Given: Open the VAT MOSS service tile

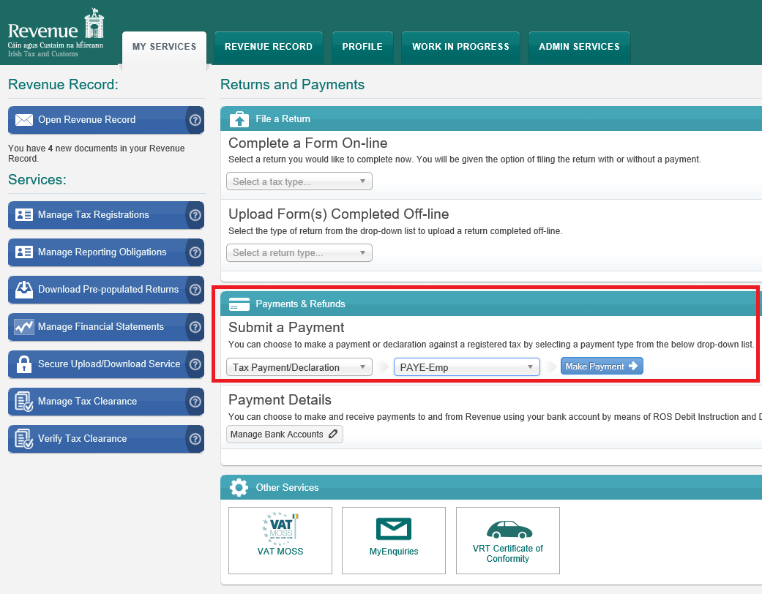Looking at the screenshot, I should (280, 540).
